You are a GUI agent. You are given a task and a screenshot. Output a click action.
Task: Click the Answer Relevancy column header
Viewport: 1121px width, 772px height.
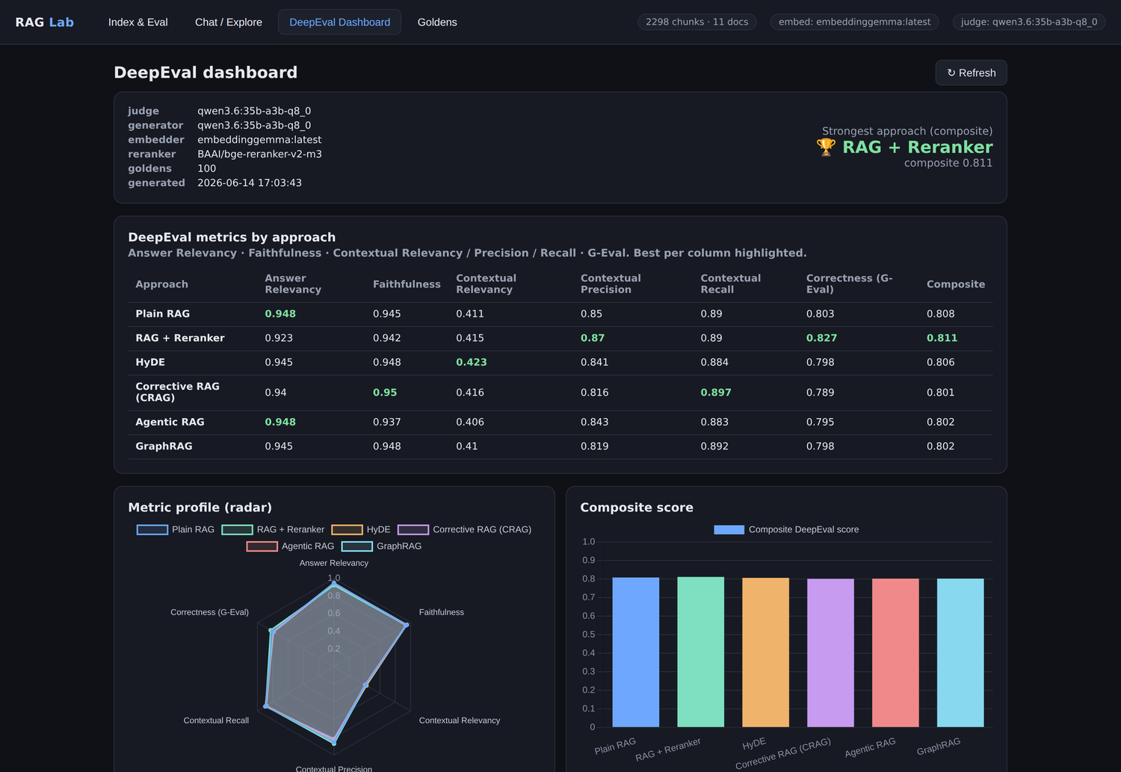[293, 284]
